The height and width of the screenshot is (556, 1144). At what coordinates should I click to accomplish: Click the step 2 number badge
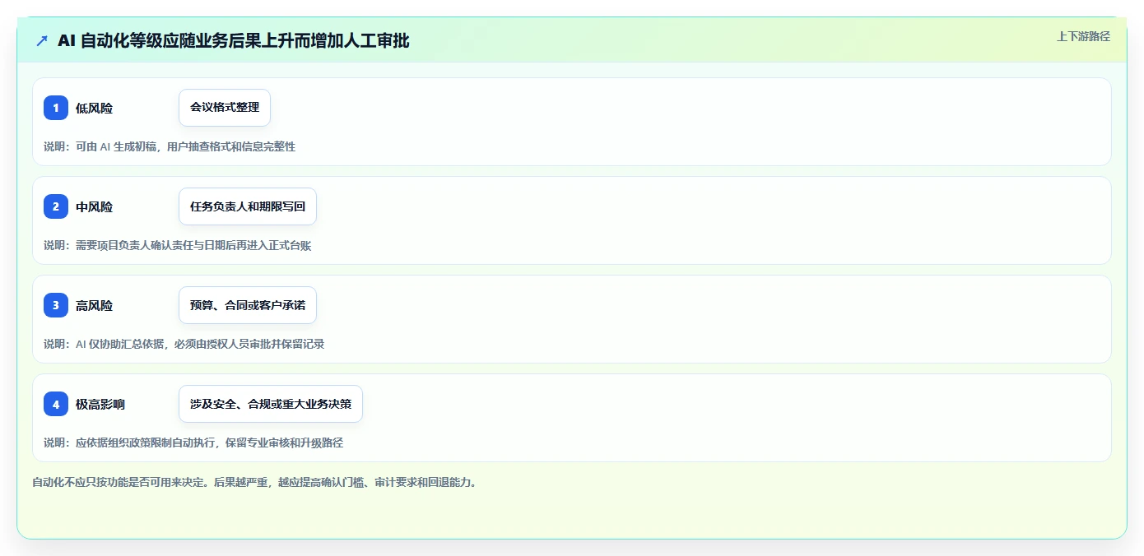[56, 206]
